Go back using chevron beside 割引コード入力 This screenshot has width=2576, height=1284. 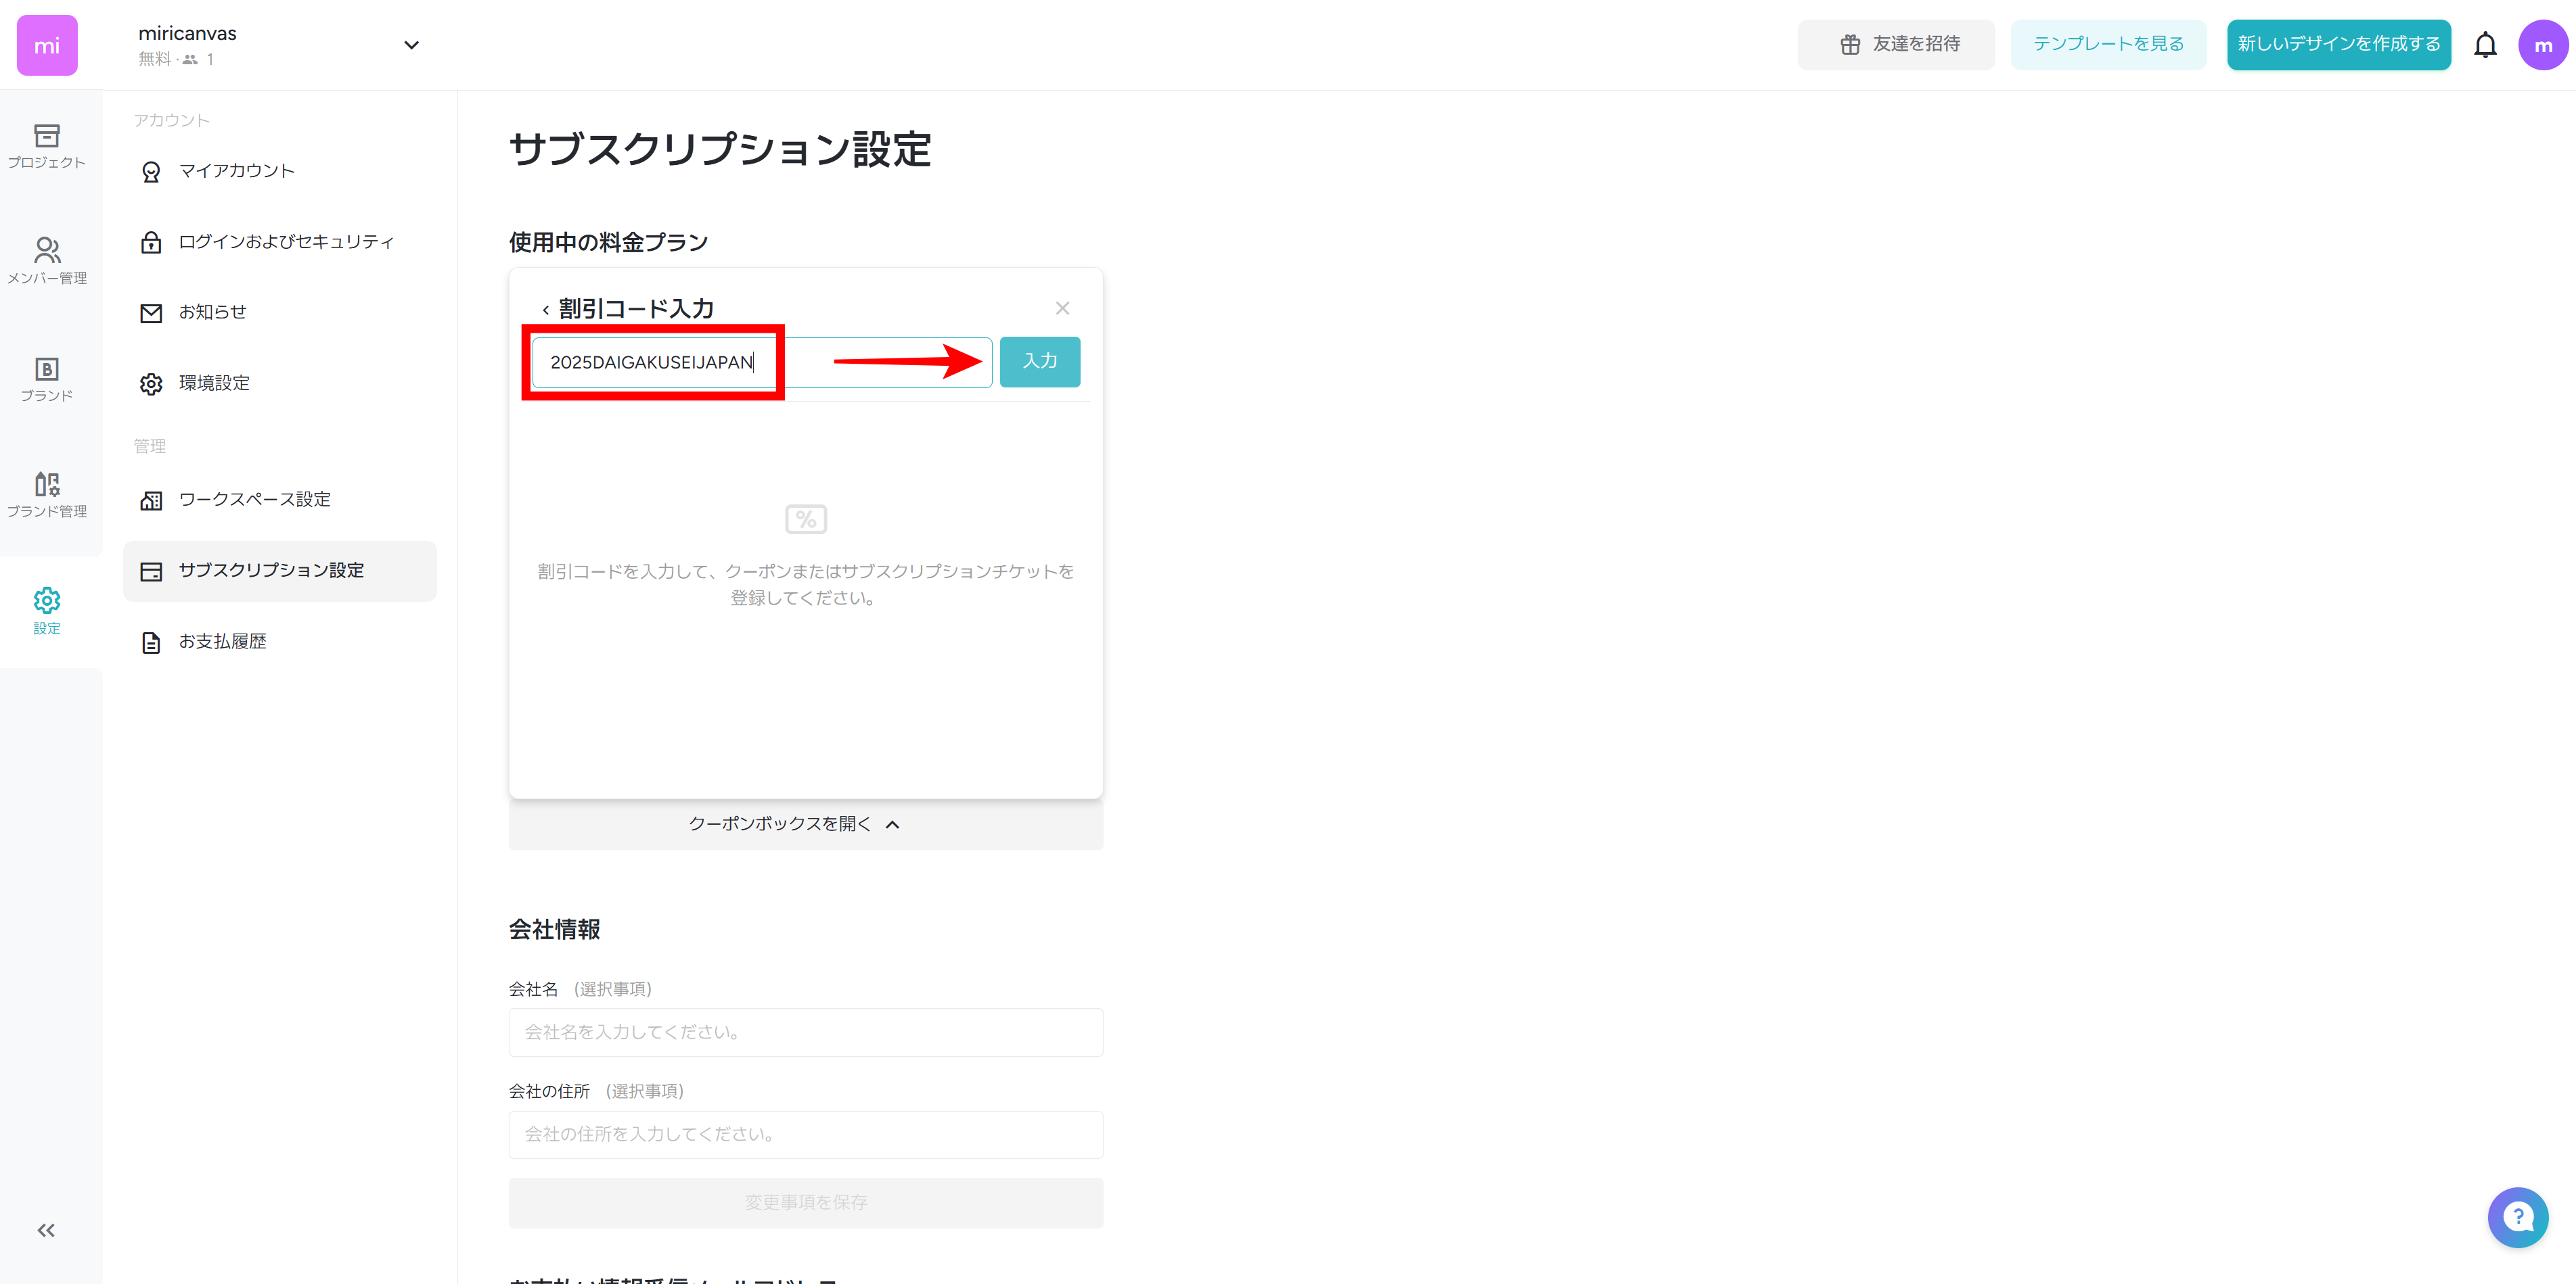545,310
